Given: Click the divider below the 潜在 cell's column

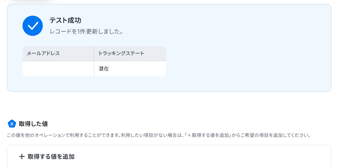Looking at the screenshot, I should pyautogui.click(x=94, y=69).
